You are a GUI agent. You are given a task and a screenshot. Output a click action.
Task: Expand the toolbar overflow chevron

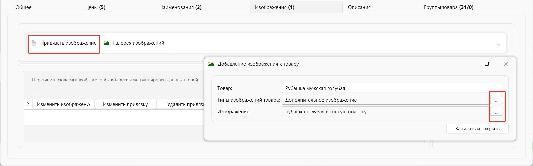498,44
